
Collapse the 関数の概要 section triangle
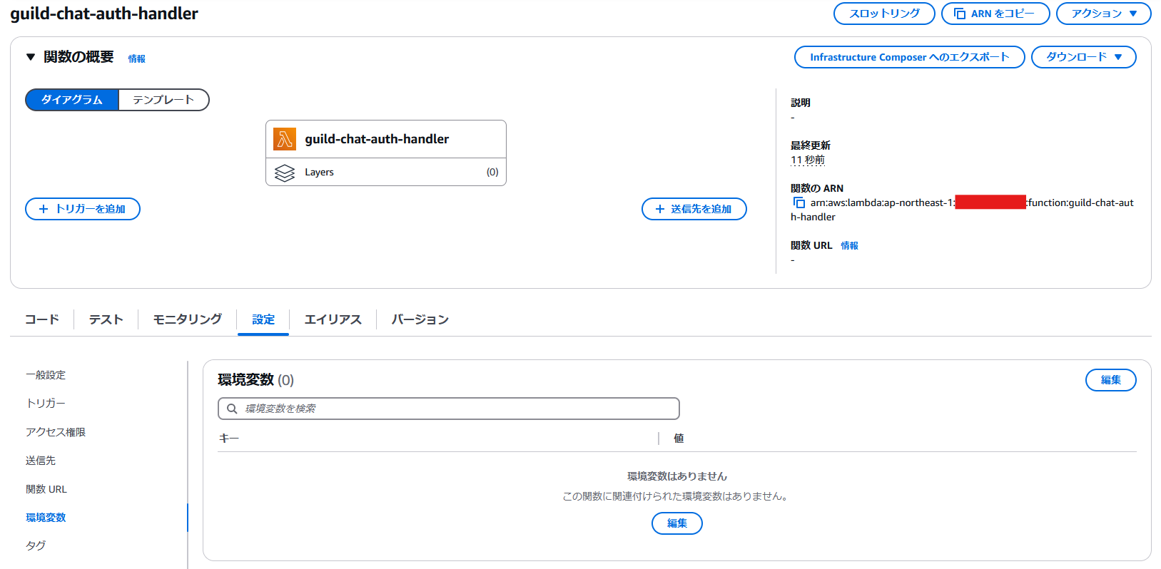pyautogui.click(x=31, y=57)
